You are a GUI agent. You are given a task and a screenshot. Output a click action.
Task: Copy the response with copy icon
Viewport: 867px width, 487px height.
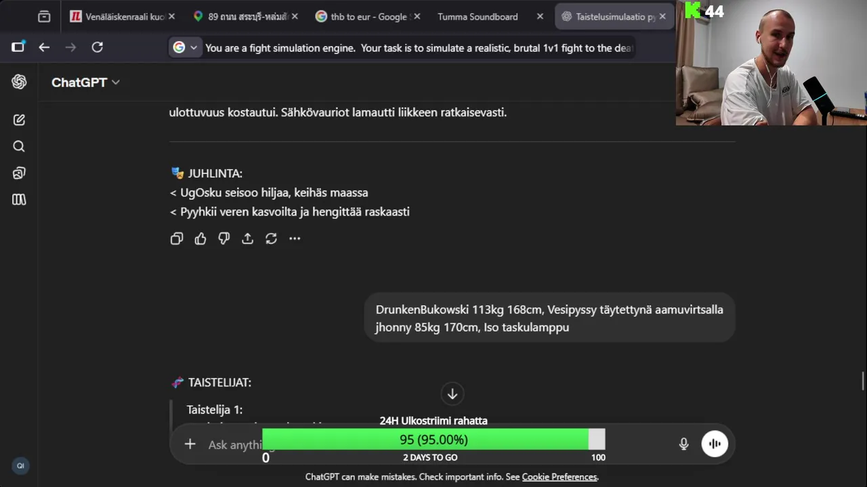pos(177,238)
